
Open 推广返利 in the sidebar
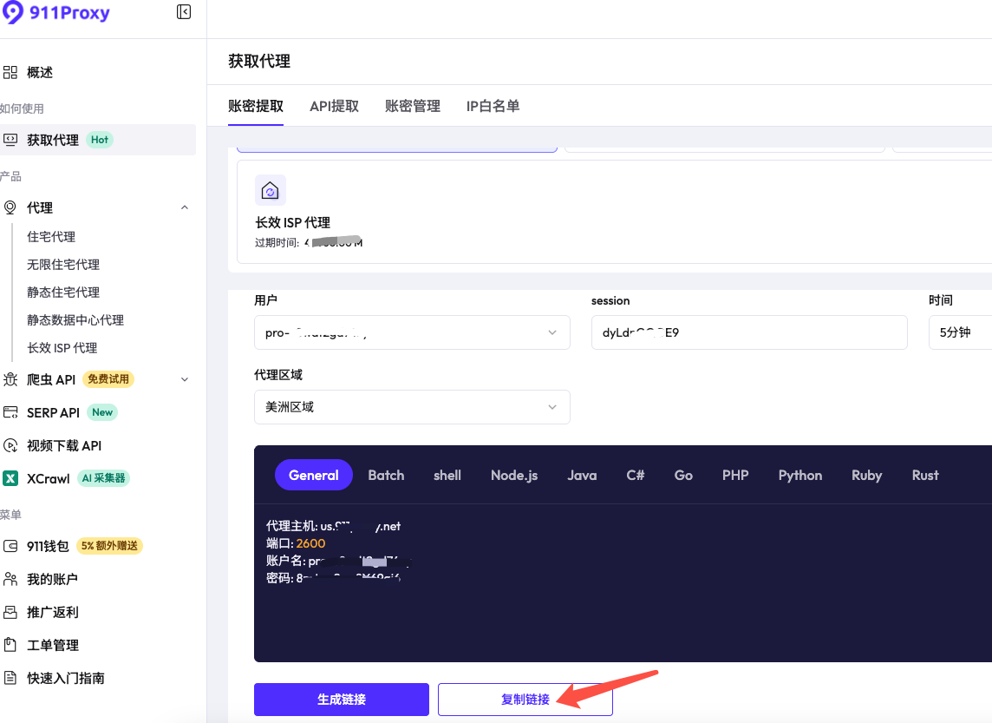coord(53,612)
